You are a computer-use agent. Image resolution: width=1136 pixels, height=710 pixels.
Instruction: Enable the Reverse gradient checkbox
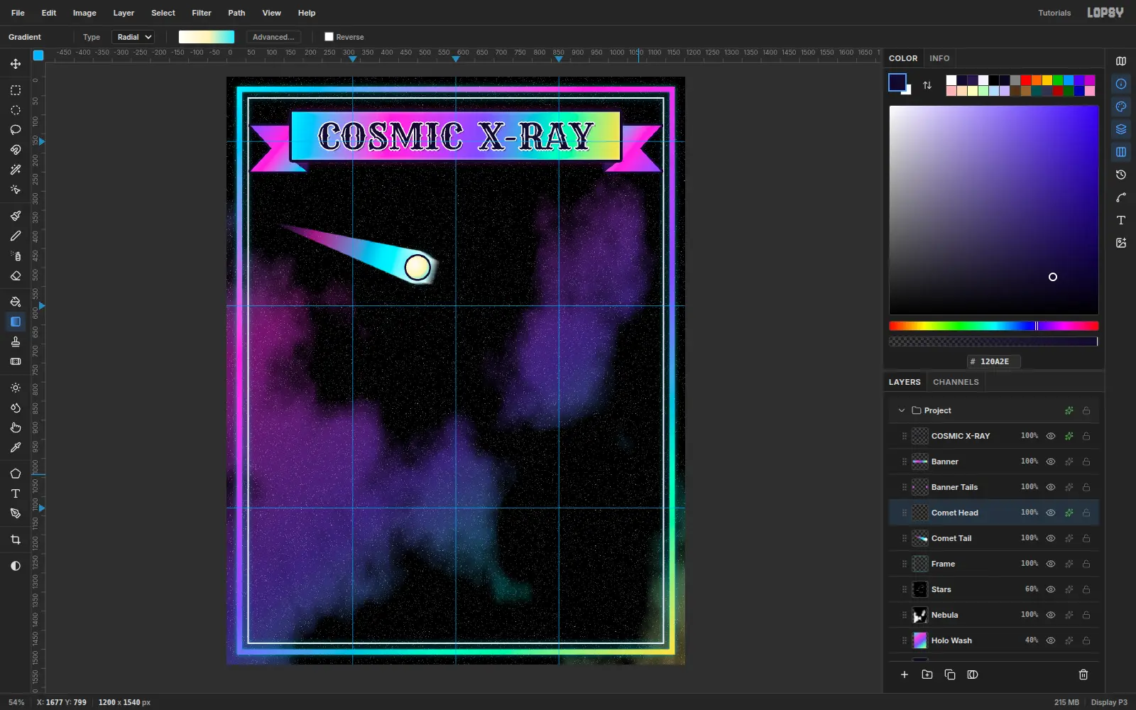tap(329, 37)
